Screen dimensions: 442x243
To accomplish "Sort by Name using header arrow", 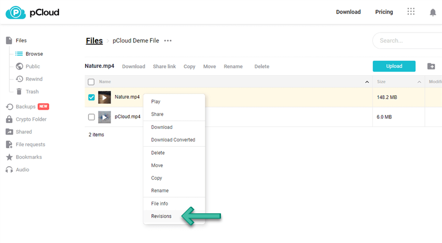I will tap(367, 82).
